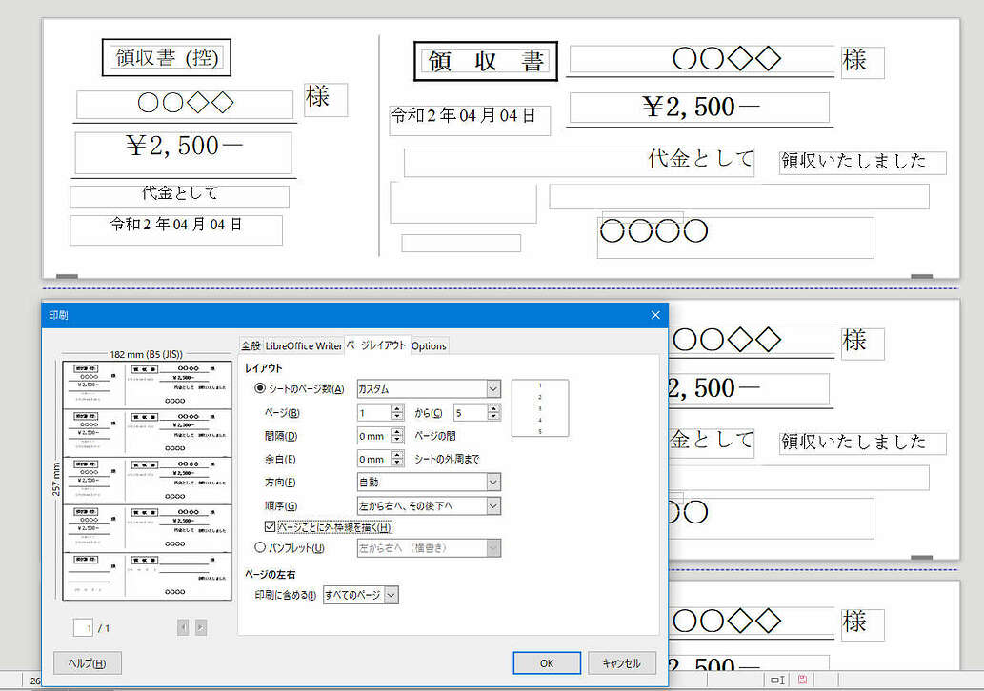This screenshot has height=691, width=984.
Task: Go to previous preview page arrow
Action: (183, 627)
